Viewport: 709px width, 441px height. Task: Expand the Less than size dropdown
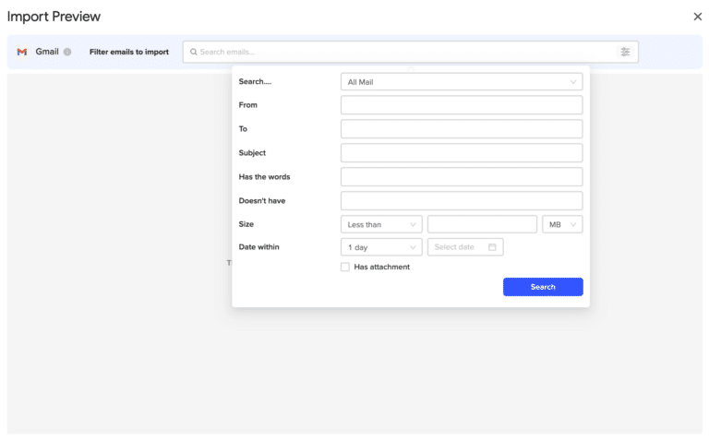[x=381, y=224]
